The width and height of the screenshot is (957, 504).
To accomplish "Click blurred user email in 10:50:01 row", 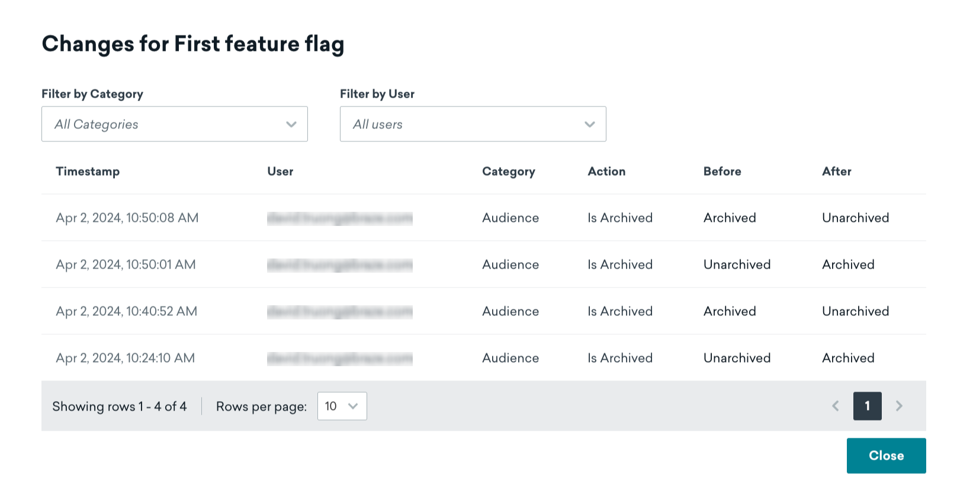I will [340, 265].
